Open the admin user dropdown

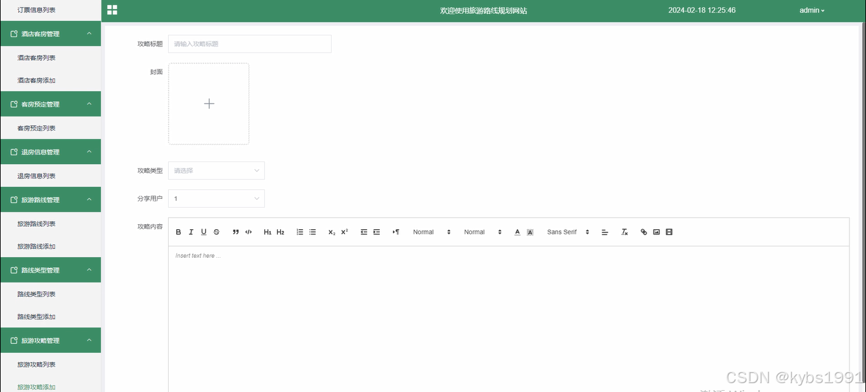click(811, 10)
